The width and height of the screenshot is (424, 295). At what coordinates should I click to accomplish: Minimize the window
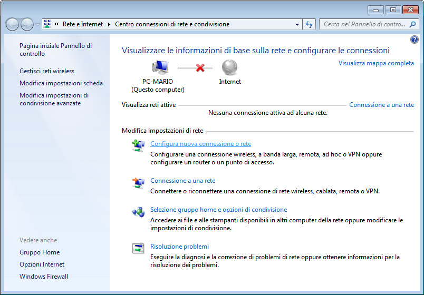pyautogui.click(x=375, y=10)
